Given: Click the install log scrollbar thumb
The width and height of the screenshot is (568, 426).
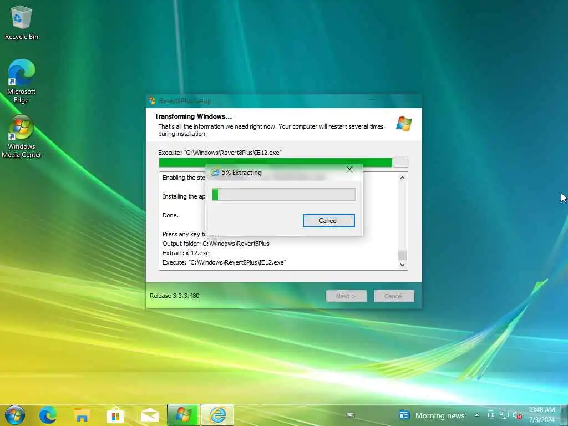Looking at the screenshot, I should pos(402,255).
